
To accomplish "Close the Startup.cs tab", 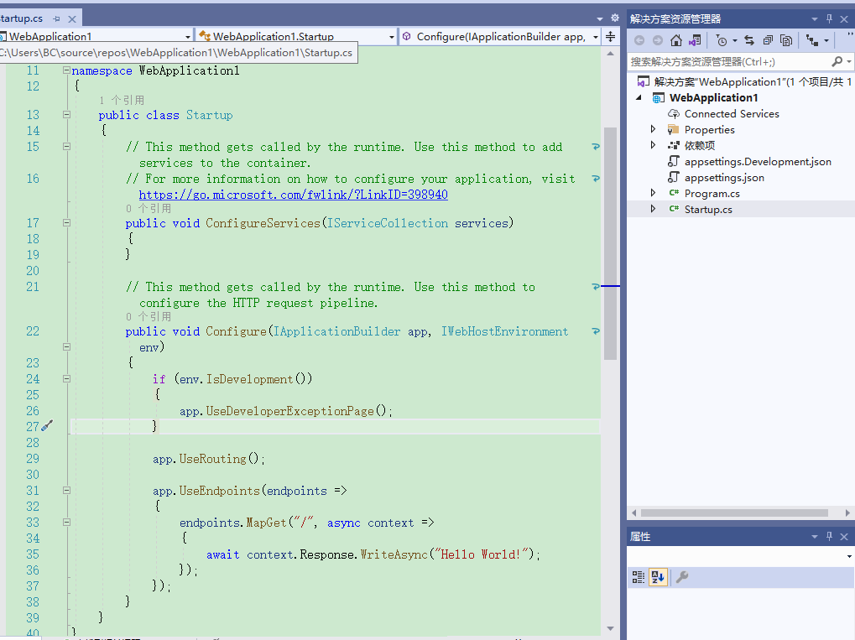I will pos(71,19).
